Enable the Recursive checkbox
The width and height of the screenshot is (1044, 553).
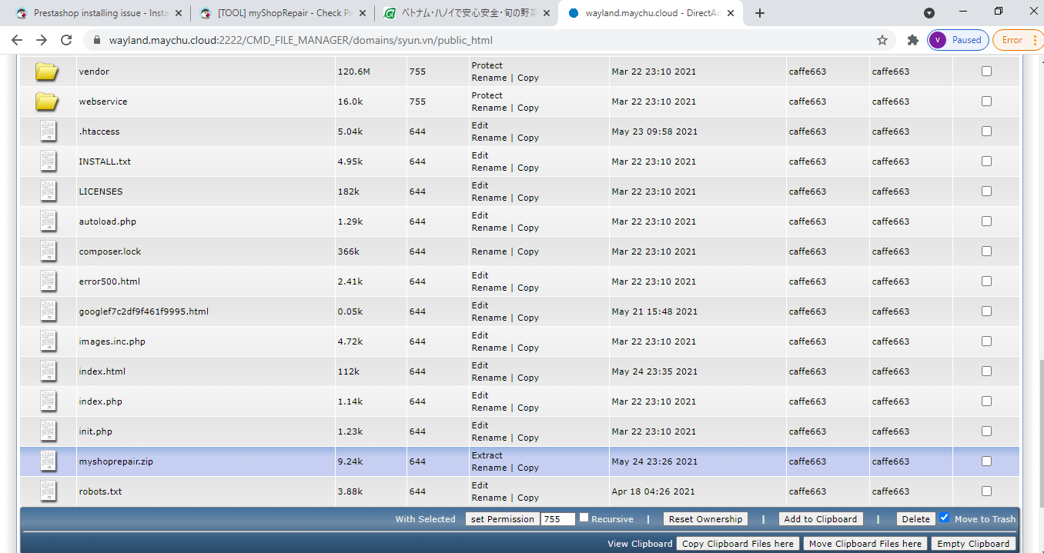[x=584, y=518]
